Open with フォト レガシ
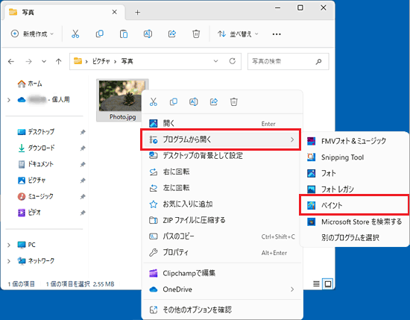Image resolution: width=410 pixels, height=320 pixels. 354,189
